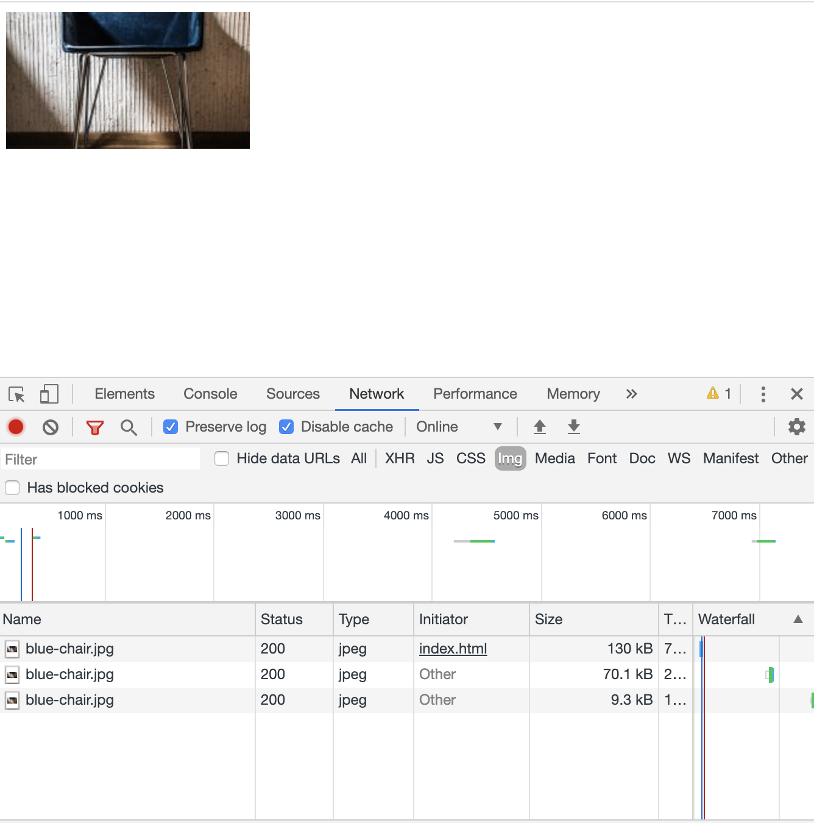Import a HAR file
Viewport: 814px width, 823px height.
point(539,427)
